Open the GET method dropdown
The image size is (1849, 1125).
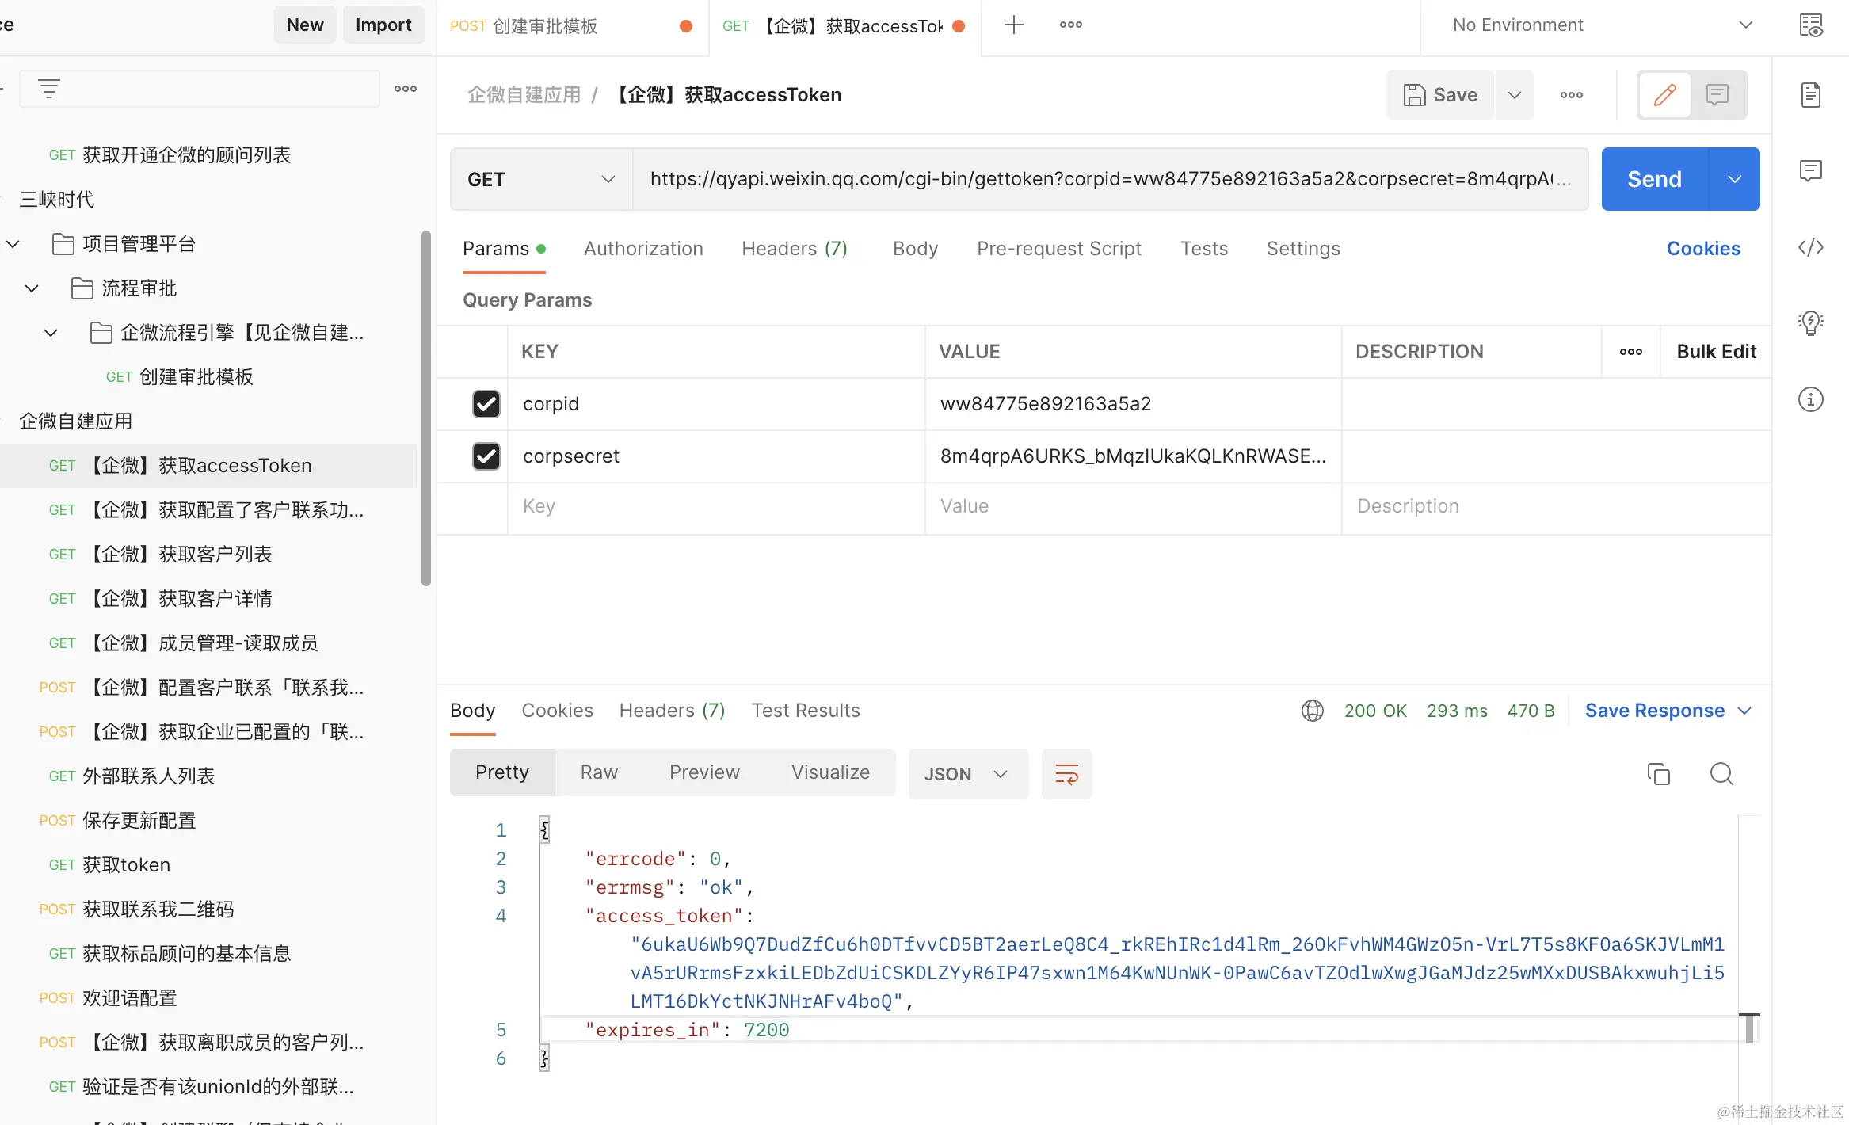pos(541,180)
